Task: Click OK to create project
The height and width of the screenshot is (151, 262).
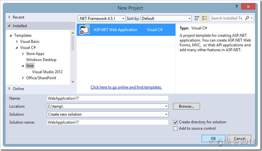Action: point(213,139)
